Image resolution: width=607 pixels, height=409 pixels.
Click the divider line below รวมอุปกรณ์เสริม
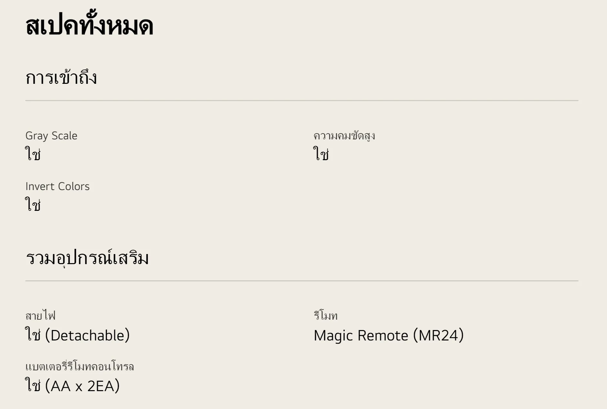[x=302, y=281]
